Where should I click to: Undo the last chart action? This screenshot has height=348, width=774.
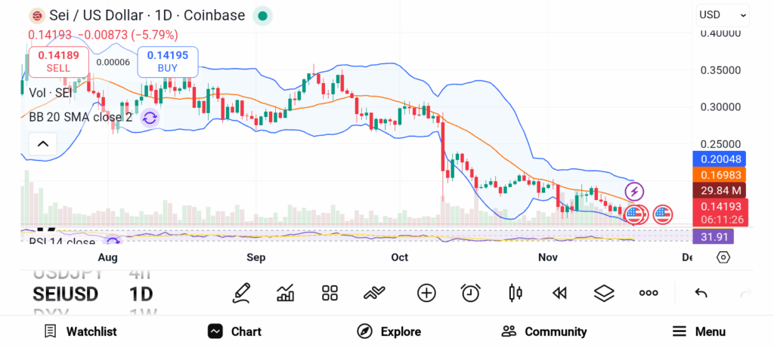pos(701,293)
